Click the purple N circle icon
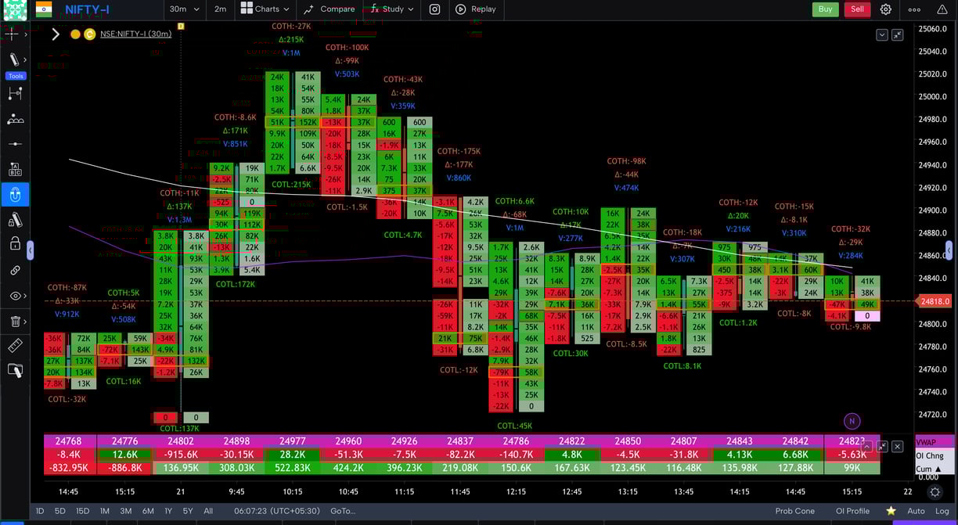Viewport: 958px width, 525px height. (x=852, y=421)
